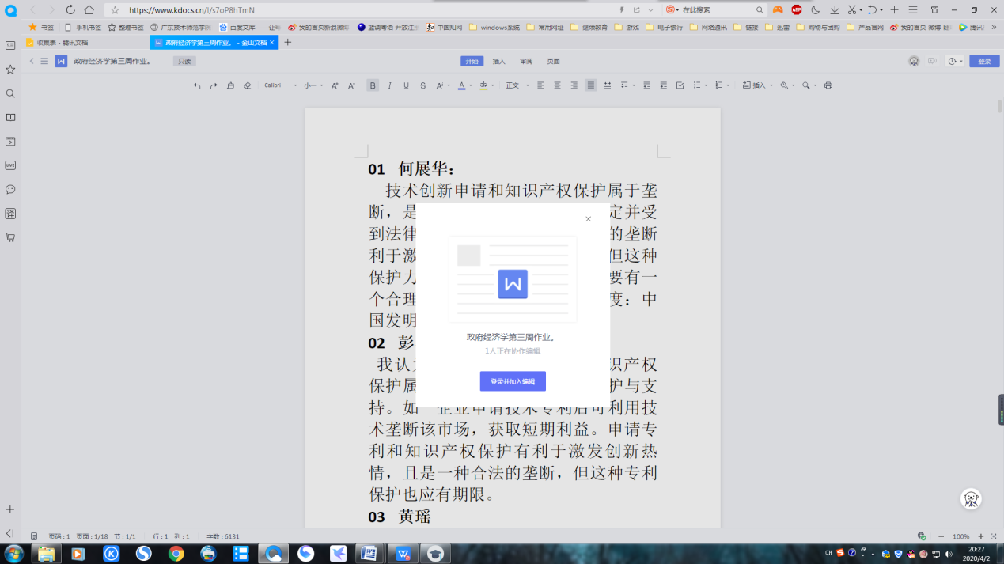Image resolution: width=1004 pixels, height=564 pixels.
Task: Open the Calibri font dropdown
Action: coord(280,85)
